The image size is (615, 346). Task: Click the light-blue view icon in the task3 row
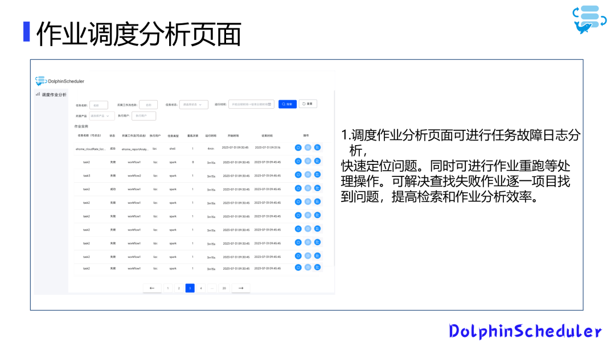[308, 175]
